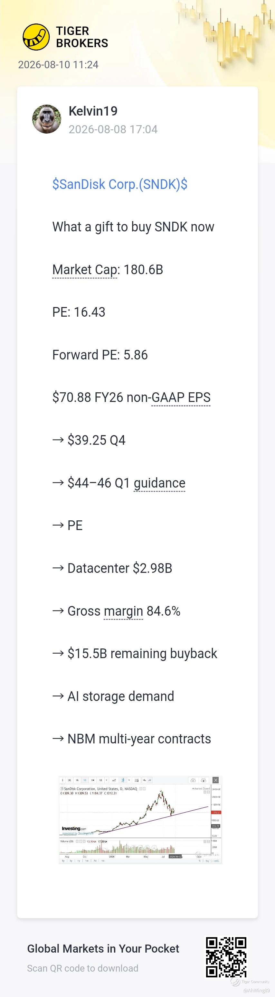Screen dimensions: 275x997
Task: Click the Kelvin19 username
Action: tap(93, 111)
